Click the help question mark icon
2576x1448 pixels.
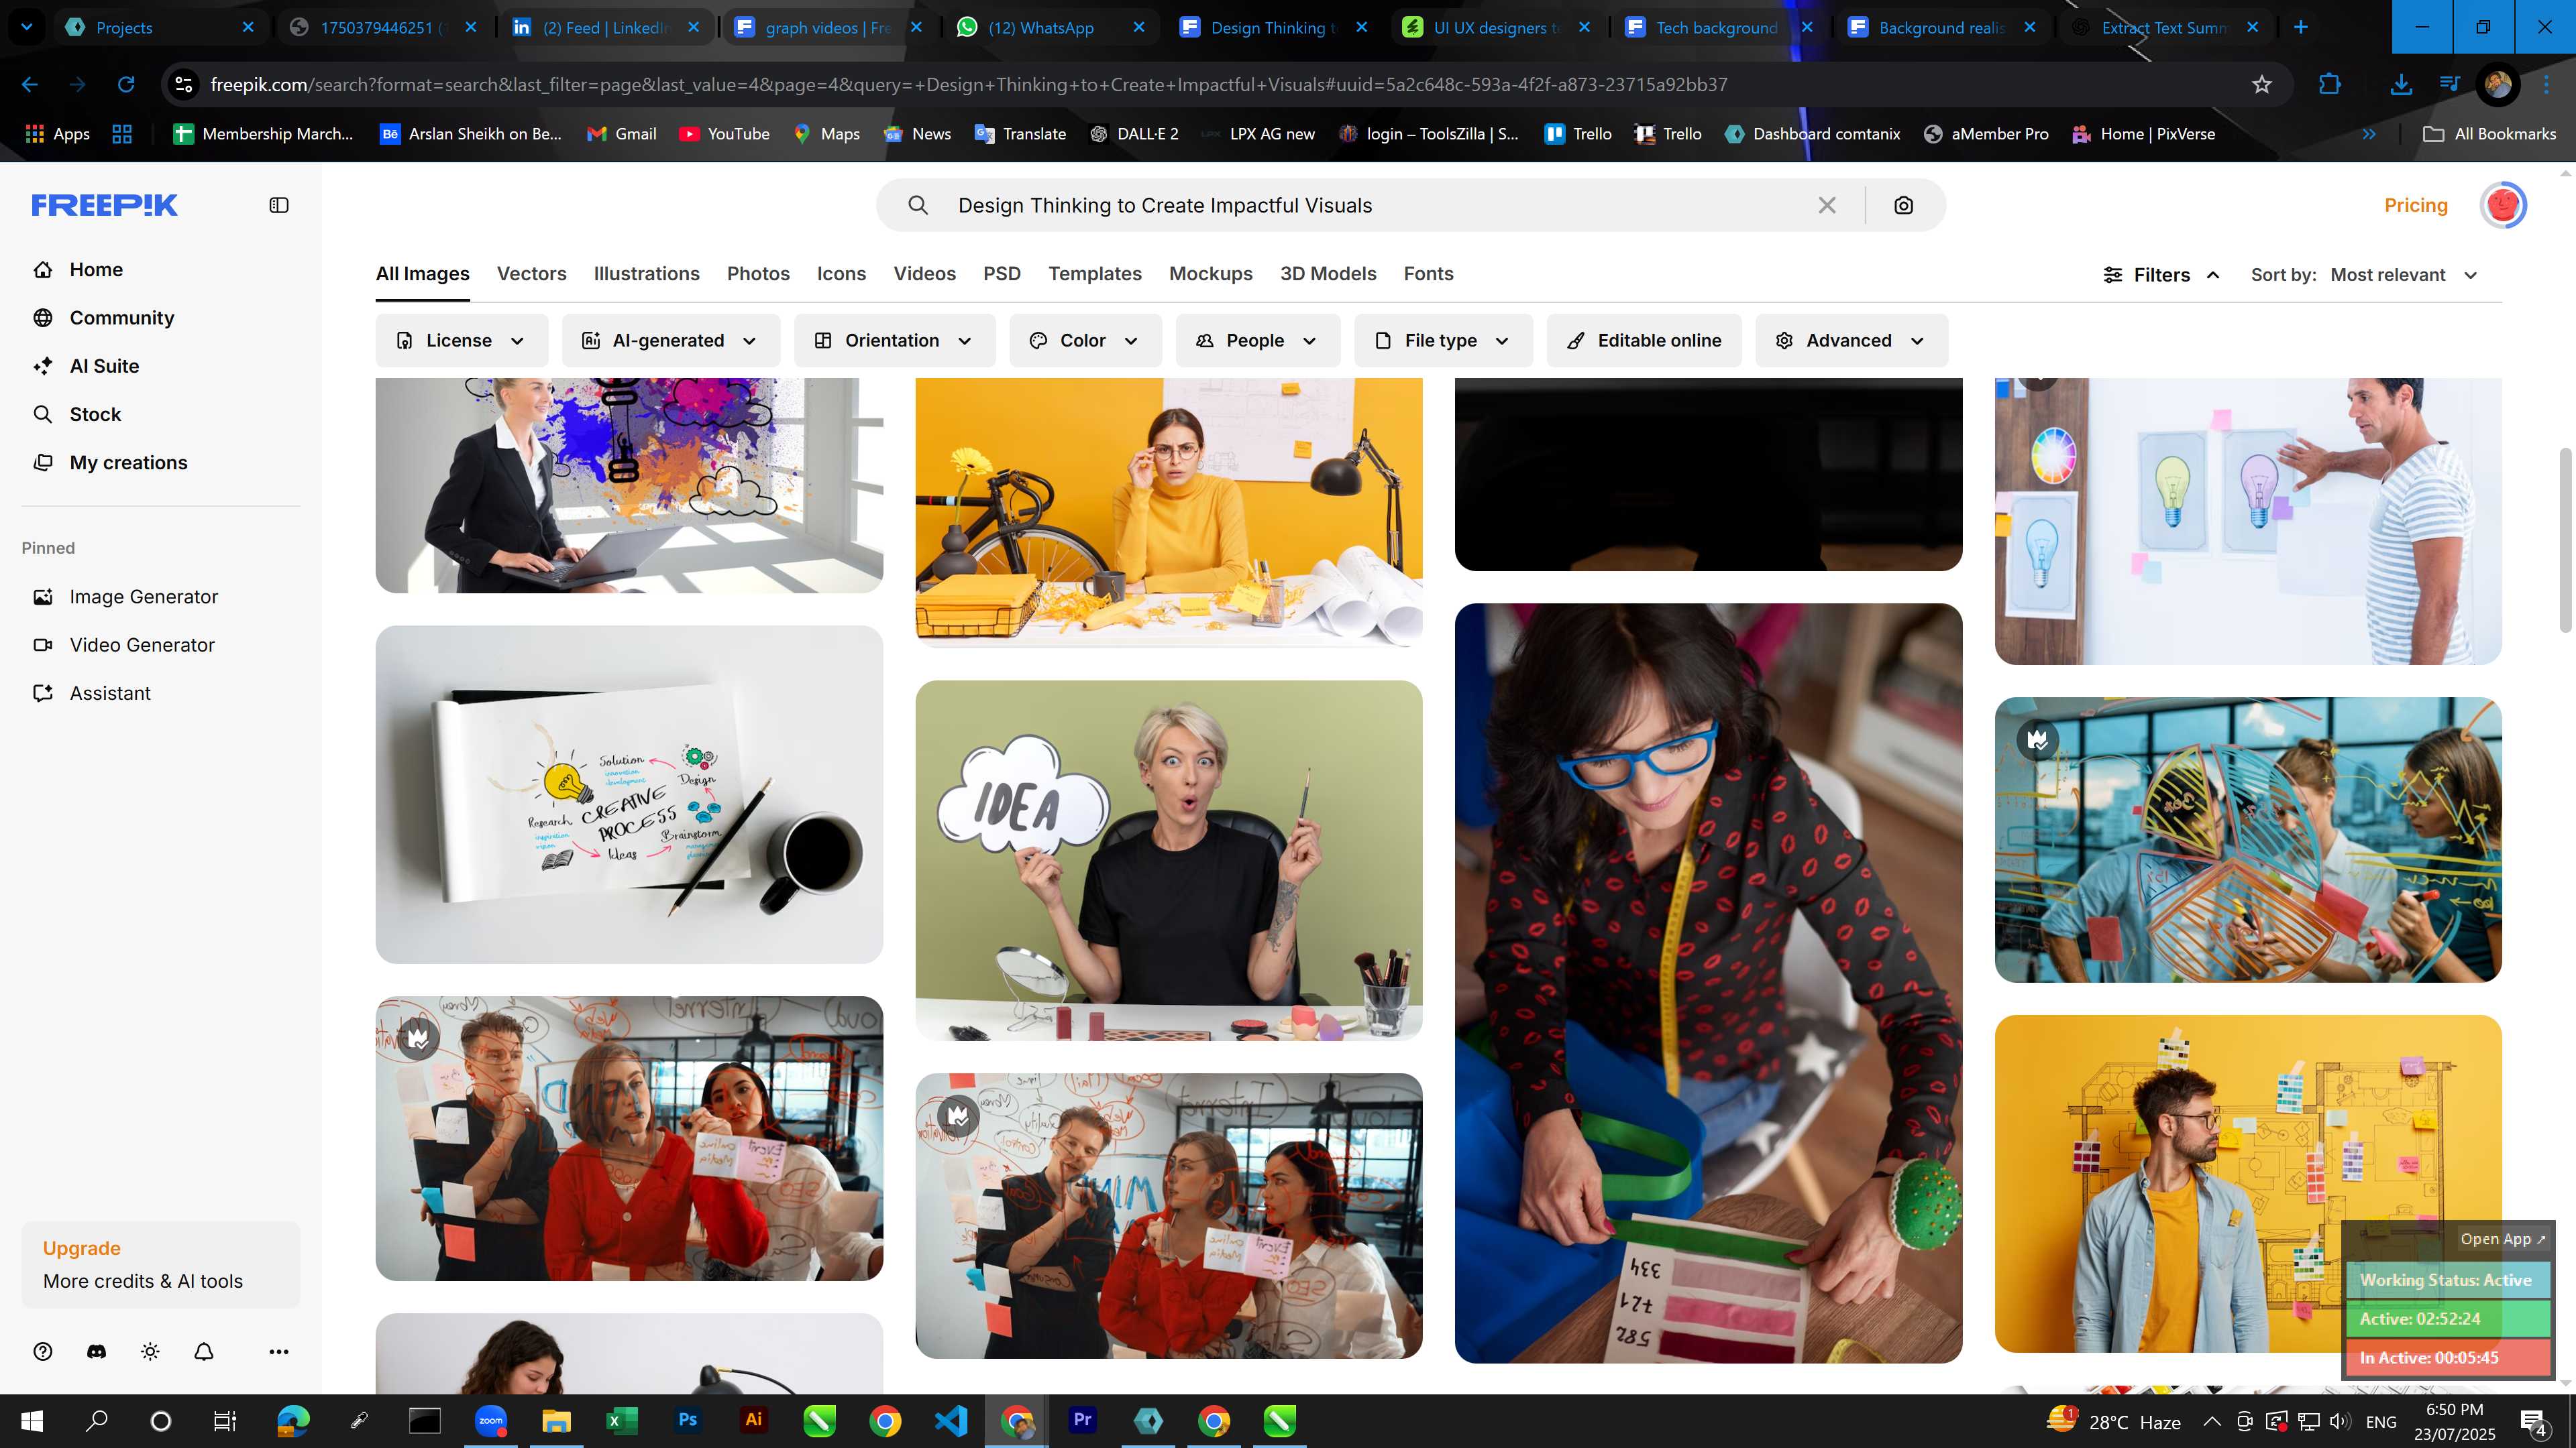click(x=42, y=1351)
